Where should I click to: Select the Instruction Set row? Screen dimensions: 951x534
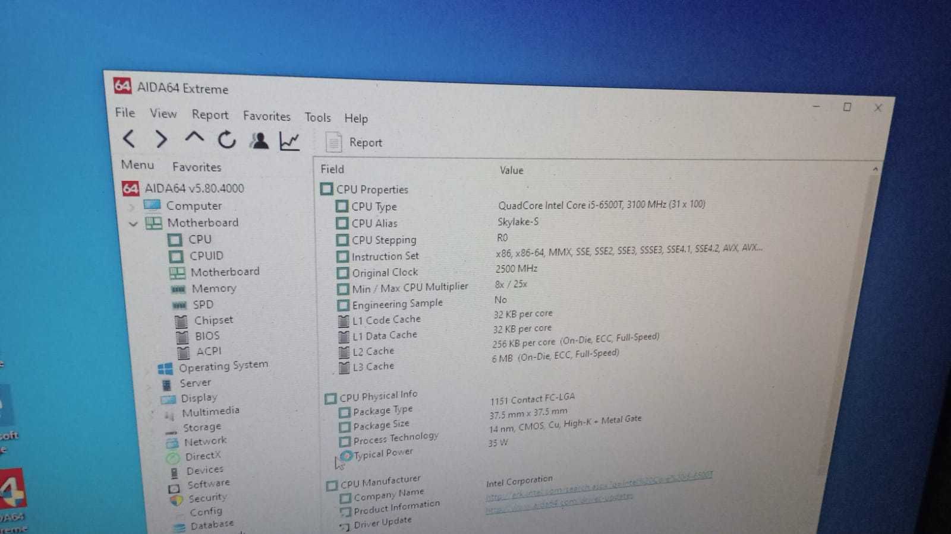[x=385, y=256]
